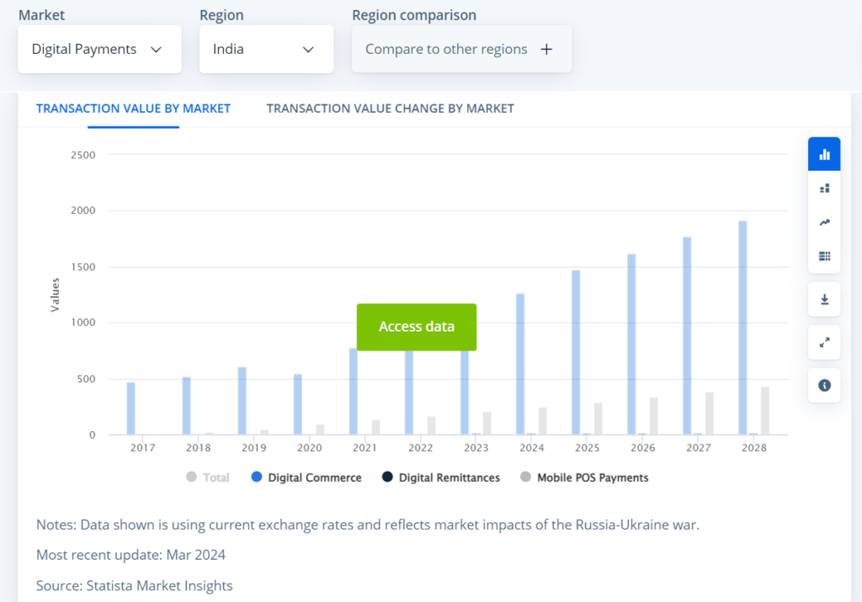Click the 2500 y-axis value label
862x602 pixels.
pyautogui.click(x=83, y=155)
